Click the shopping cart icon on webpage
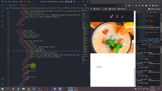Viewport: 162px width, 91px height. [x=111, y=17]
